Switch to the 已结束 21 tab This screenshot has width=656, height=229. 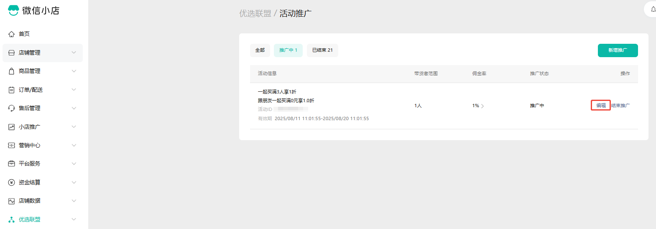pos(322,50)
